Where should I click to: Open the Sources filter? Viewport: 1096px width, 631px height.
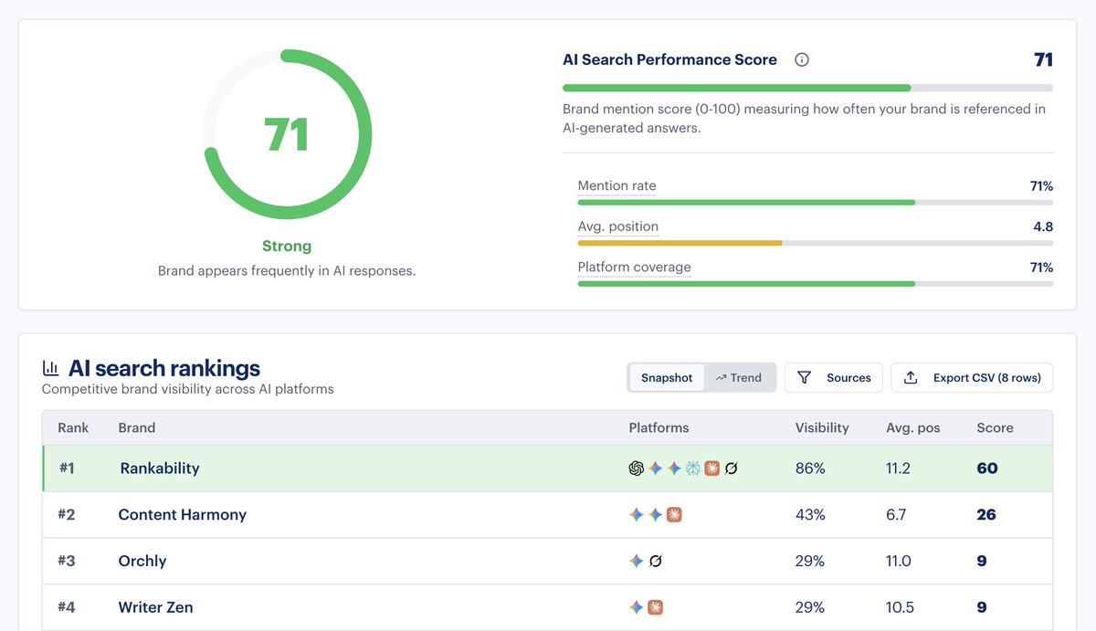(x=834, y=377)
